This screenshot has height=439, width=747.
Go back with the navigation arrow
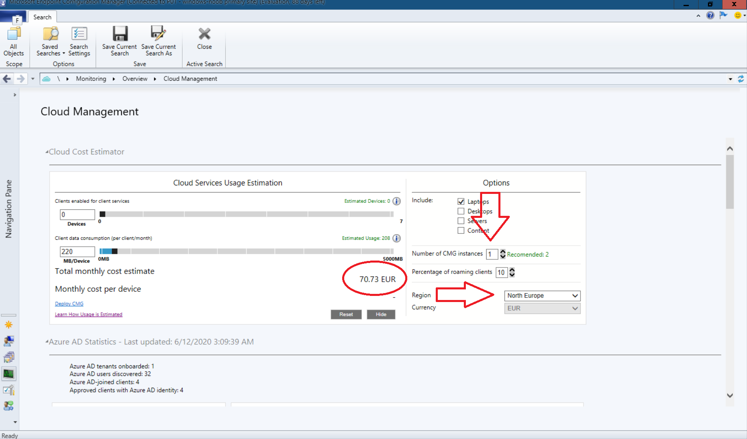tap(7, 79)
